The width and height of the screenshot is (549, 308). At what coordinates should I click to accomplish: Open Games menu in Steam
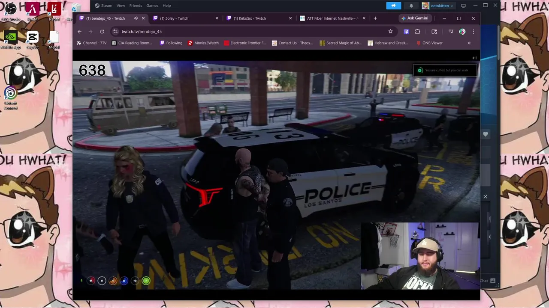152,6
